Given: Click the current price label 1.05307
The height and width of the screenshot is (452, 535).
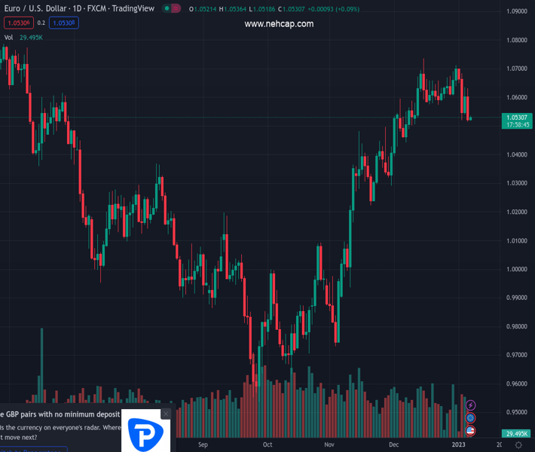Looking at the screenshot, I should click(x=516, y=117).
